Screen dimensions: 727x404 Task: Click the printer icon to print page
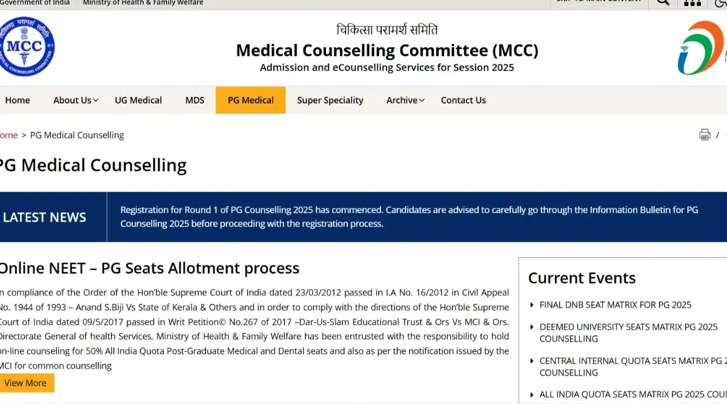(705, 134)
